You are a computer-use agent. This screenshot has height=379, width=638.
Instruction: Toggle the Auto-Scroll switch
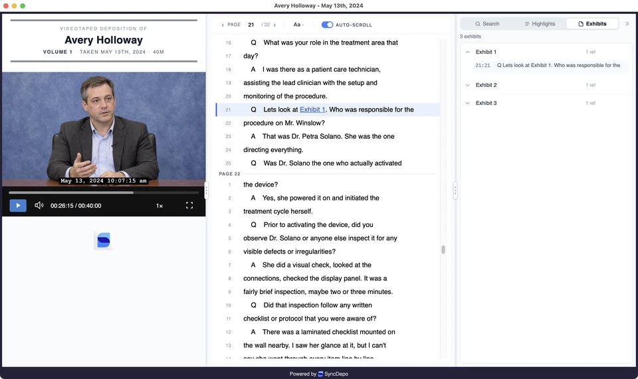coord(327,25)
